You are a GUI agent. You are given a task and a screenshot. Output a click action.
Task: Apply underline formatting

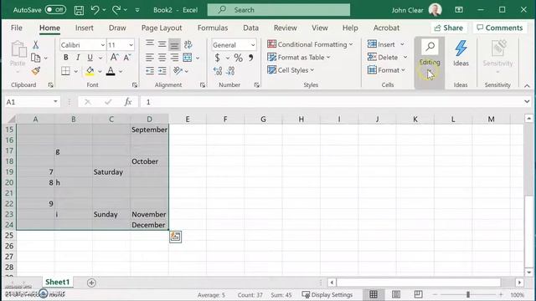90,58
